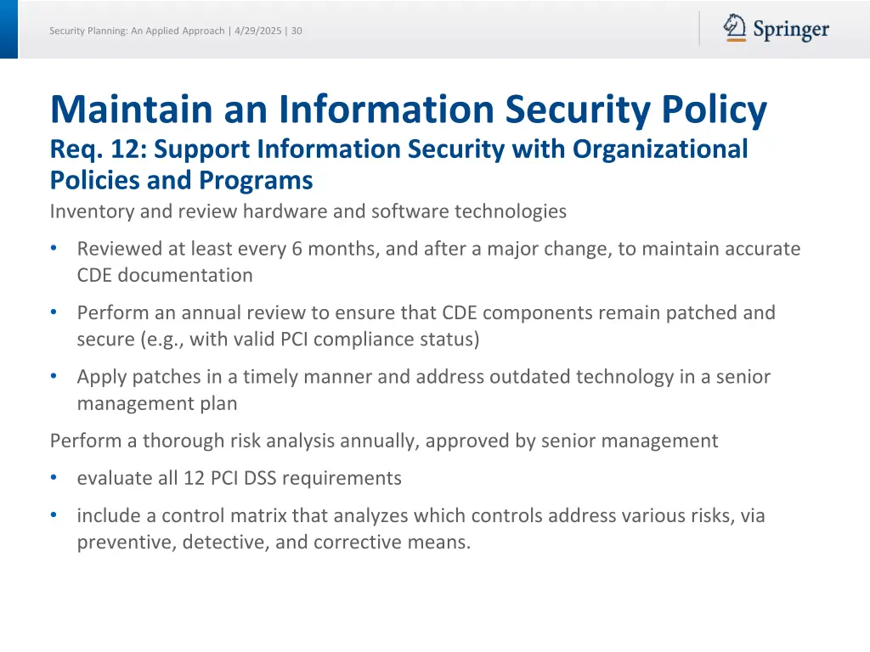
Task: Select the title Maintain an Information Security Policy
Action: (408, 109)
